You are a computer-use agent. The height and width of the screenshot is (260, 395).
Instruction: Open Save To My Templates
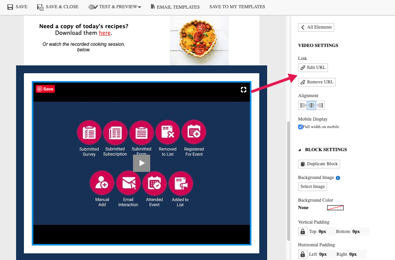[x=237, y=7]
